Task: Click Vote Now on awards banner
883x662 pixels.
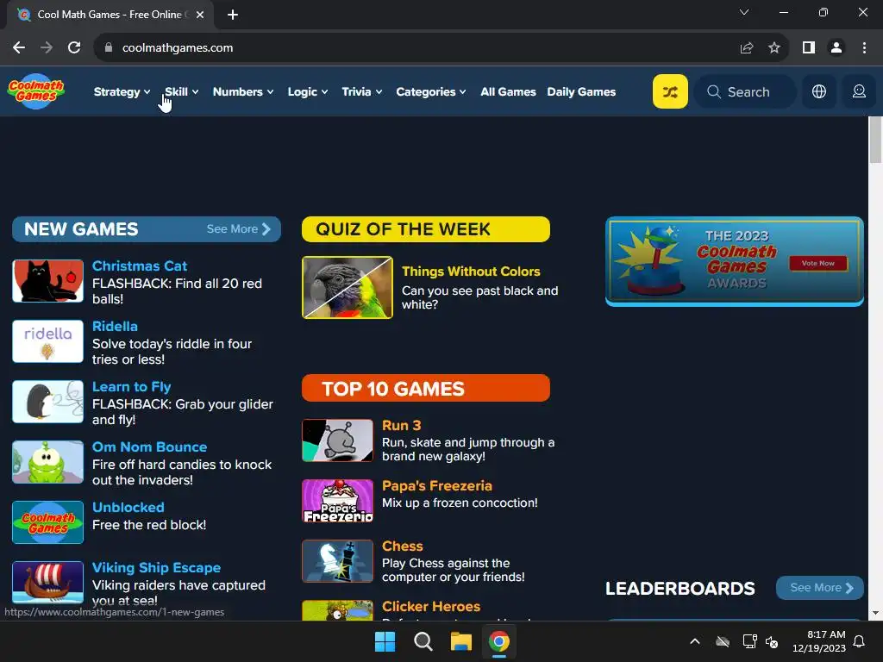Action: (817, 264)
